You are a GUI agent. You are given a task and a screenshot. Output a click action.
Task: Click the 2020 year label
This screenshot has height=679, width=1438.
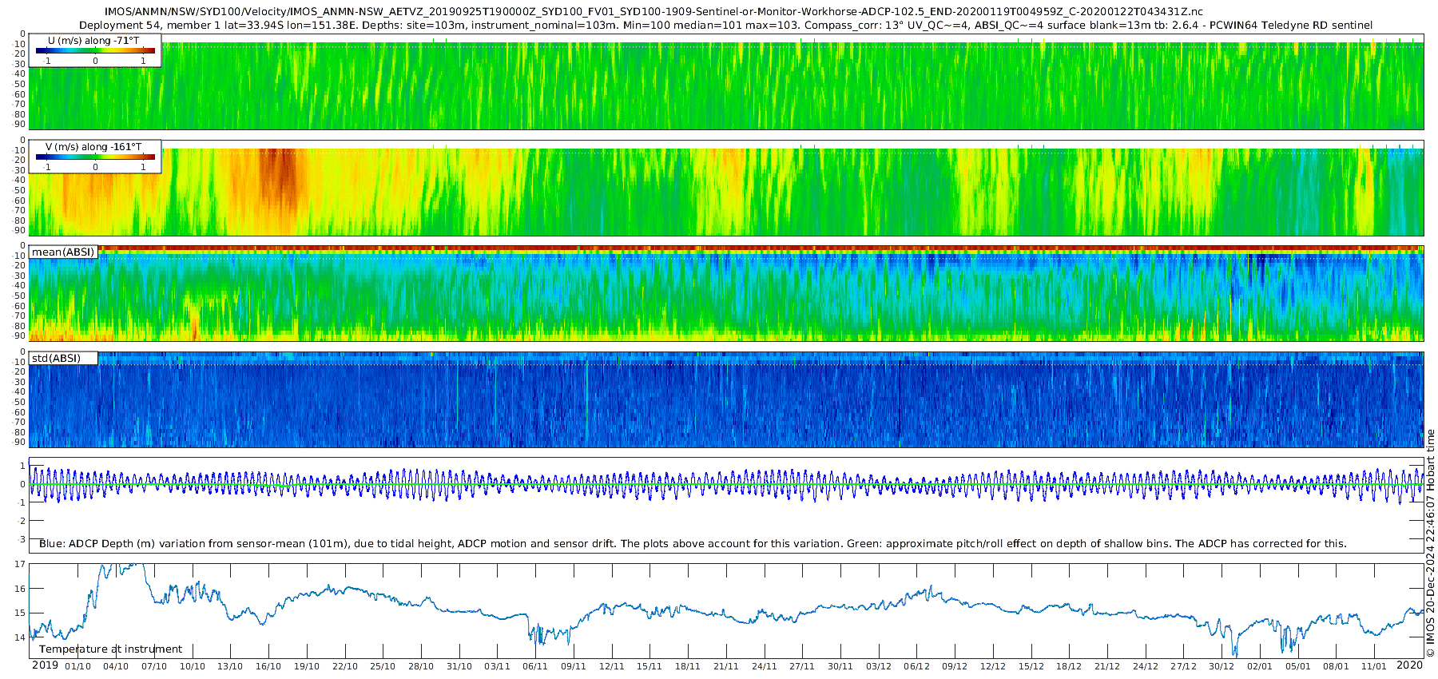[1409, 665]
